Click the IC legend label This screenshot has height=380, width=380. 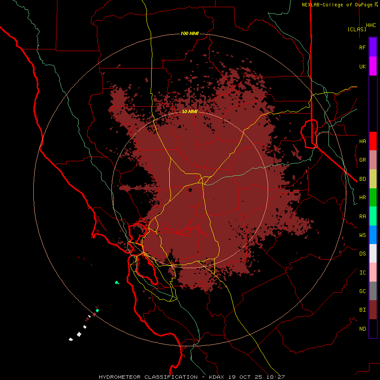click(362, 273)
